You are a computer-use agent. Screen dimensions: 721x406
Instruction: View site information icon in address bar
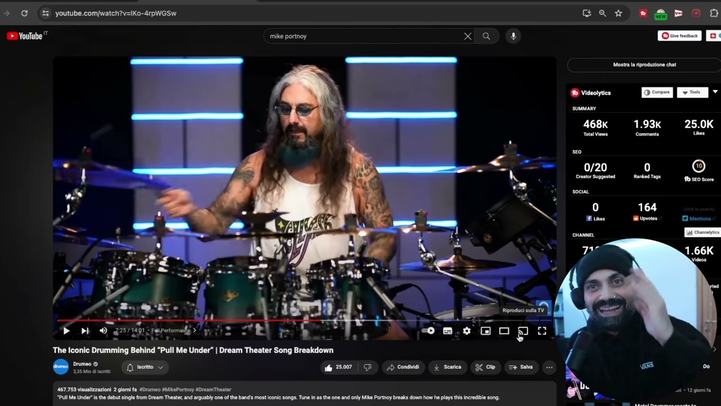46,13
